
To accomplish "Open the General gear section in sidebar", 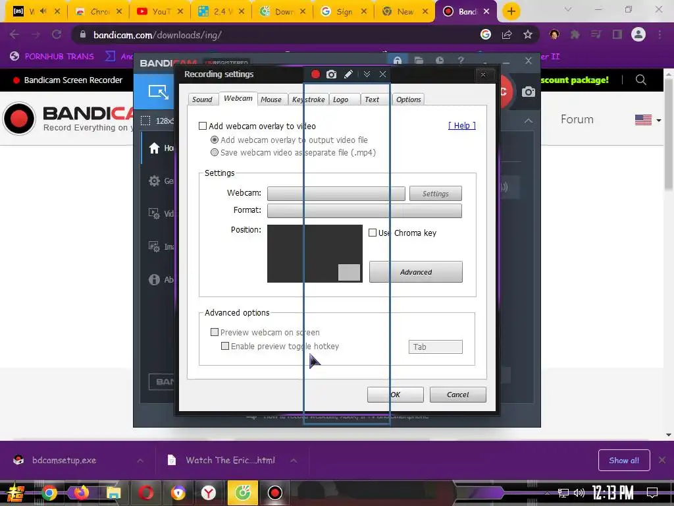I will point(154,181).
